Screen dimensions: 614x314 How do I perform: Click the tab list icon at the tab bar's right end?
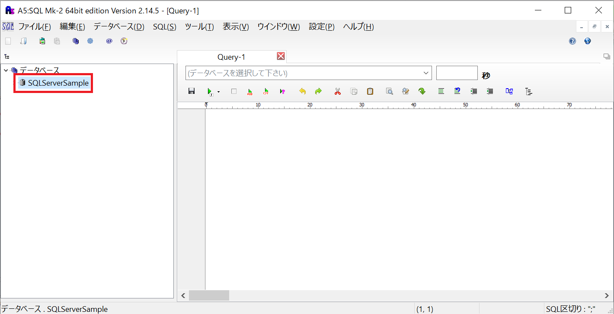point(606,57)
